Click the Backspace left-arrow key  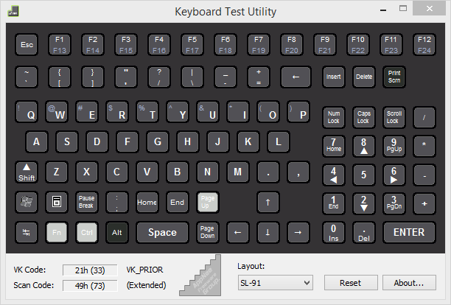tap(296, 77)
